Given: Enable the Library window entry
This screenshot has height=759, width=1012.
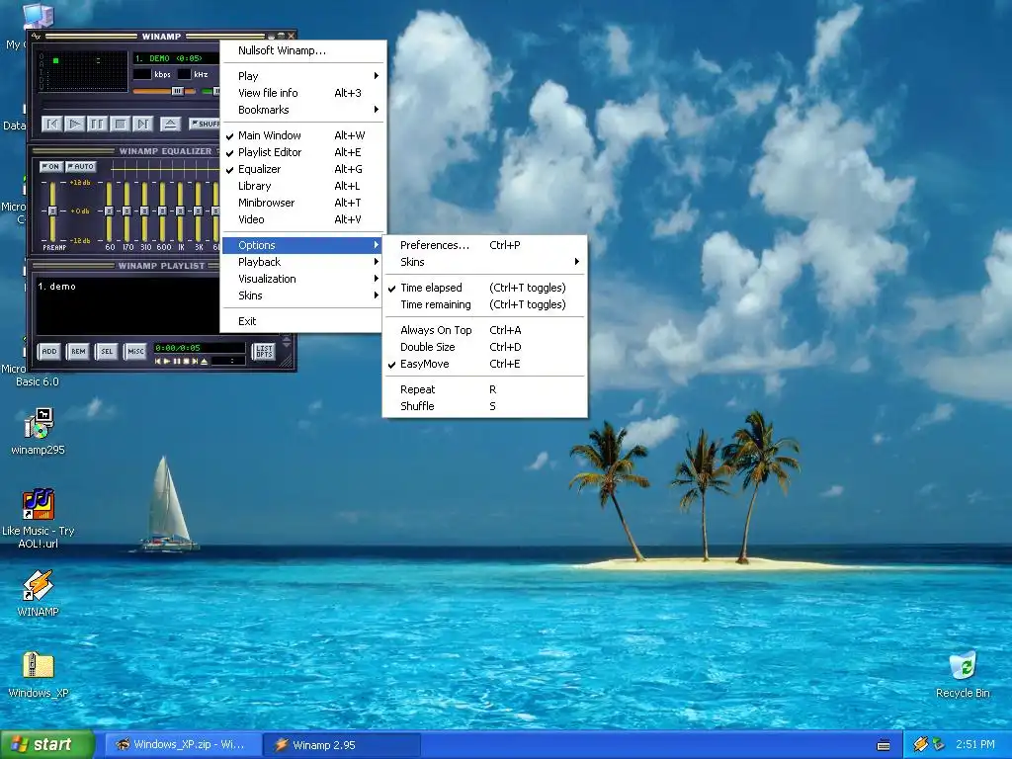Looking at the screenshot, I should coord(302,186).
